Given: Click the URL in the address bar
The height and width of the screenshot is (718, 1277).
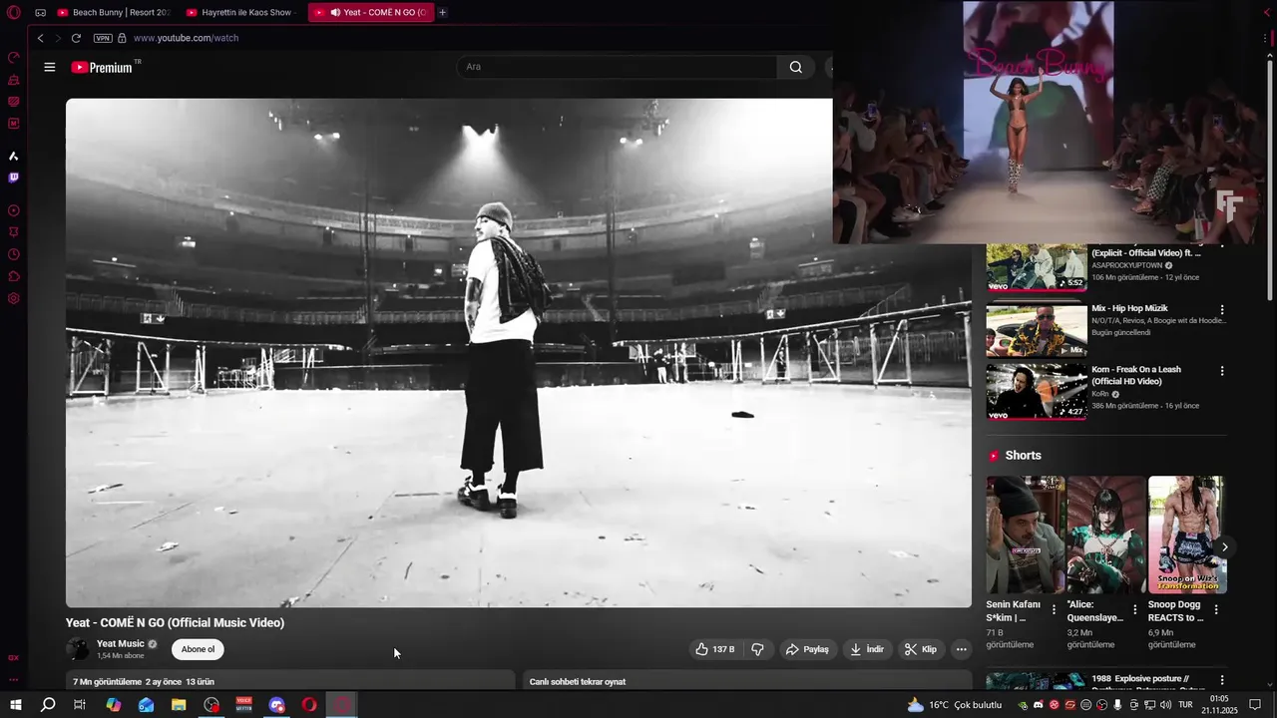Looking at the screenshot, I should pyautogui.click(x=186, y=38).
